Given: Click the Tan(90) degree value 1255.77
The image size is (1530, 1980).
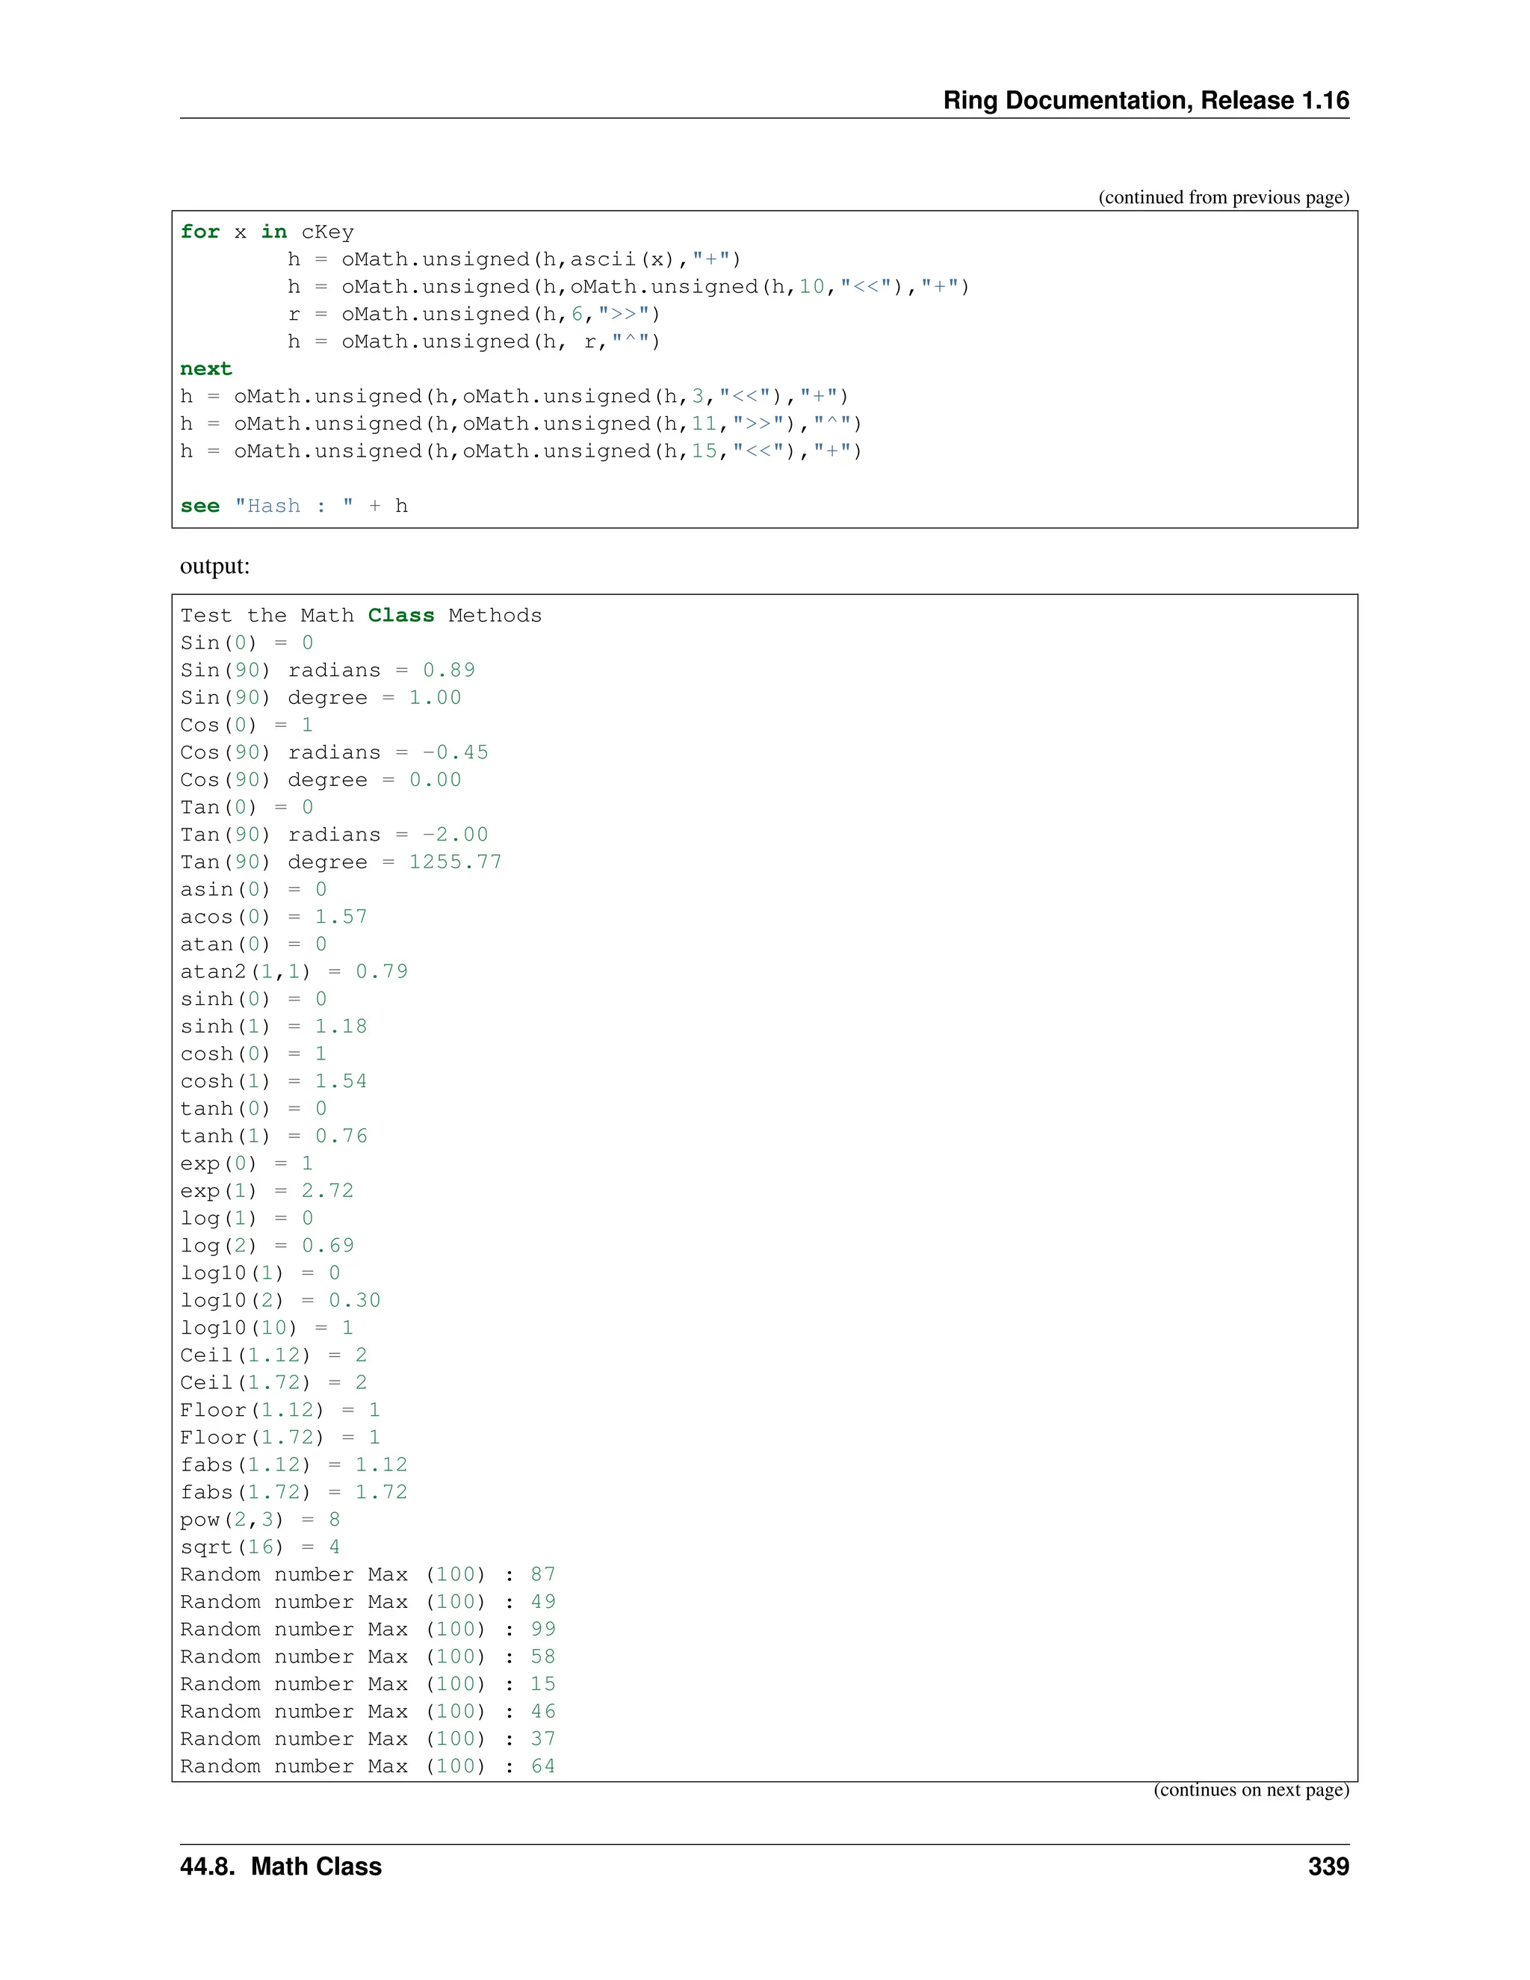Looking at the screenshot, I should pyautogui.click(x=455, y=862).
